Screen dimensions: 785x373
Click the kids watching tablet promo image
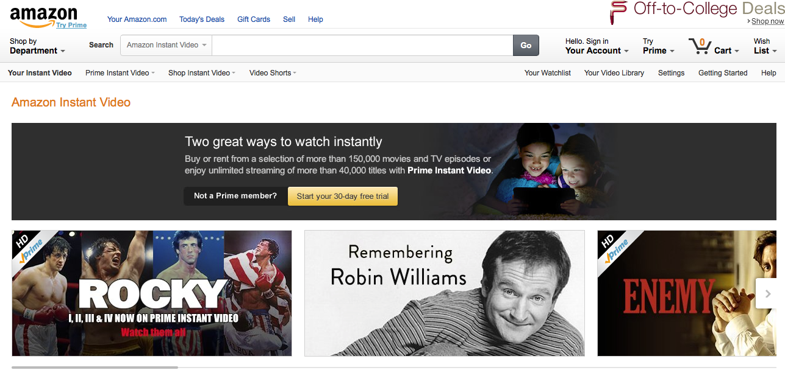[x=537, y=172]
